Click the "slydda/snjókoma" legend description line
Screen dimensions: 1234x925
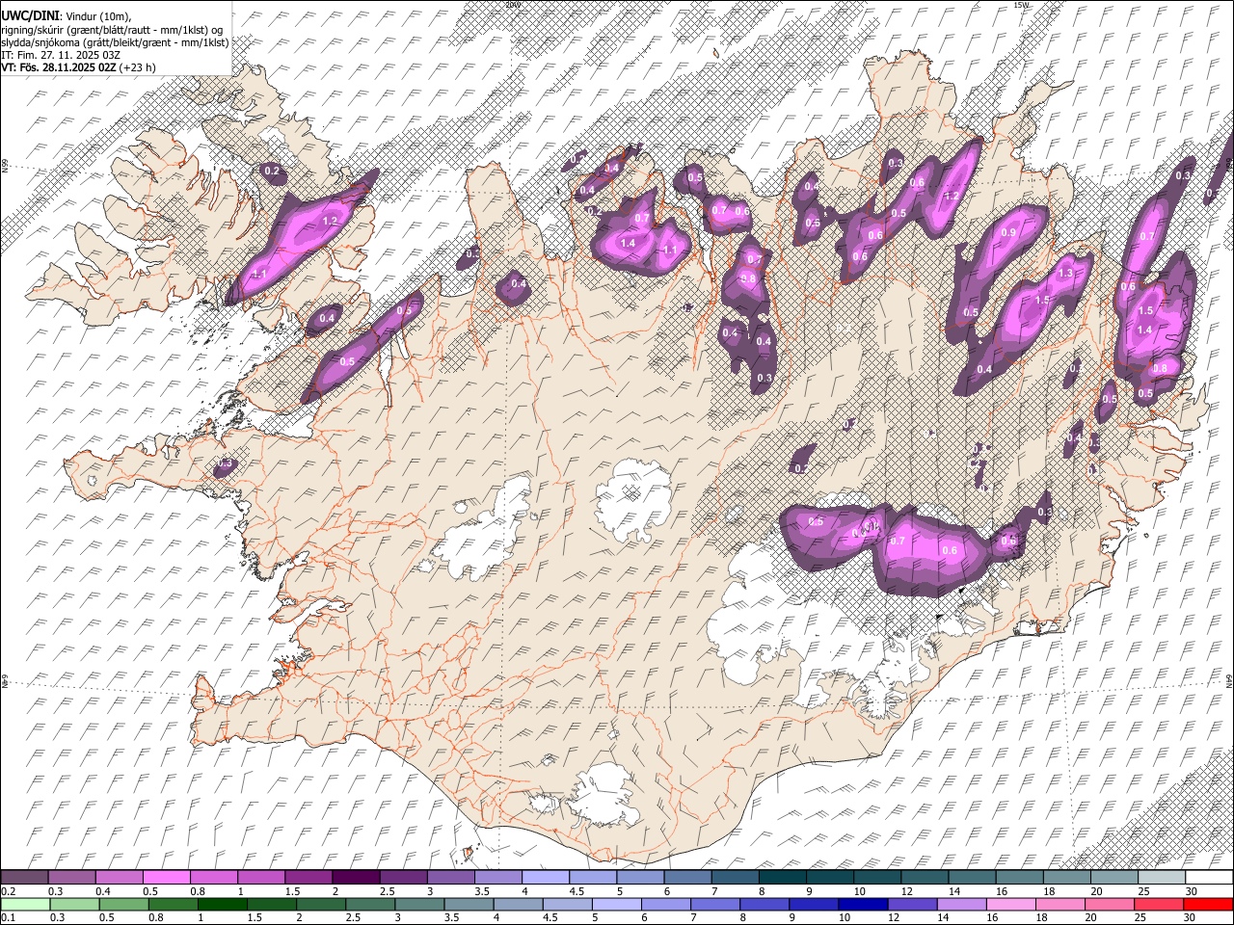click(115, 42)
